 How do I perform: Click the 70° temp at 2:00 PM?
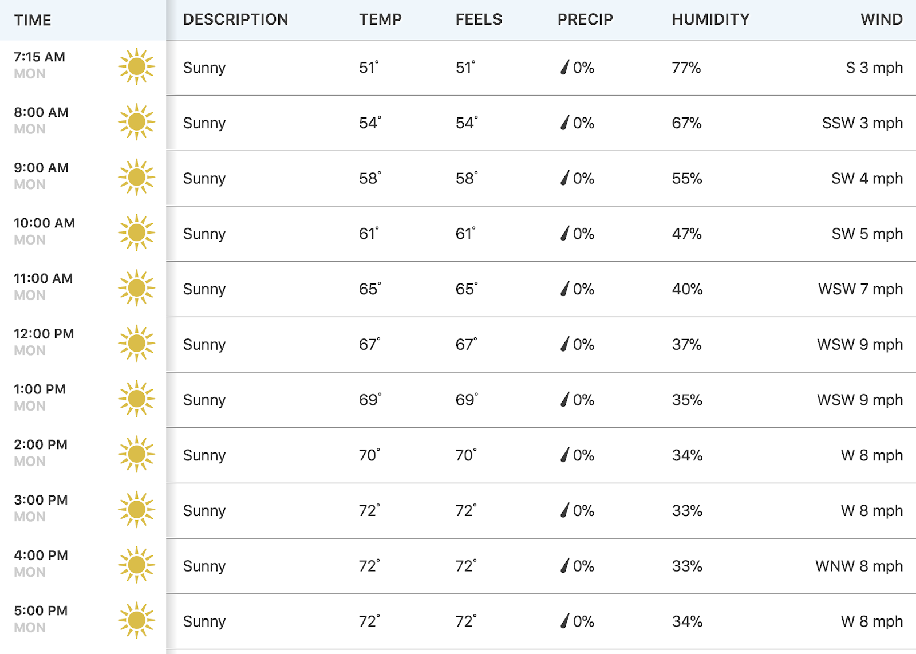[369, 455]
